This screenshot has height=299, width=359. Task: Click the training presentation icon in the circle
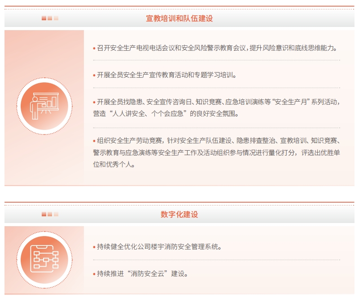(44, 107)
